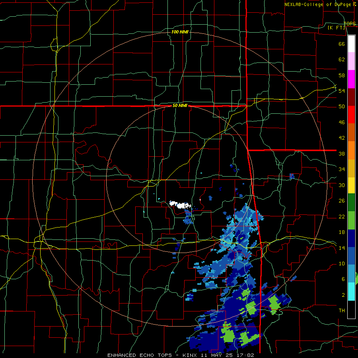Click the bright red legend swatch
This screenshot has width=358, height=358.
351,115
